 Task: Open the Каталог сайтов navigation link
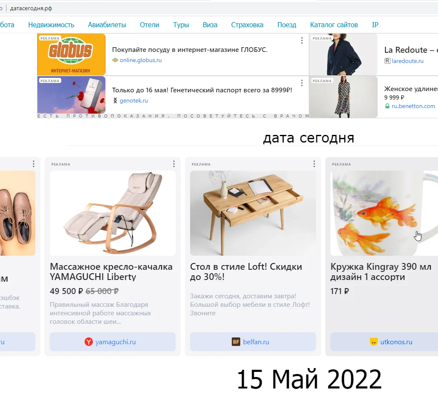(x=334, y=25)
